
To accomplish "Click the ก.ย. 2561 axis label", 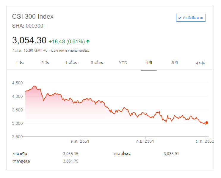I will click(145, 141).
